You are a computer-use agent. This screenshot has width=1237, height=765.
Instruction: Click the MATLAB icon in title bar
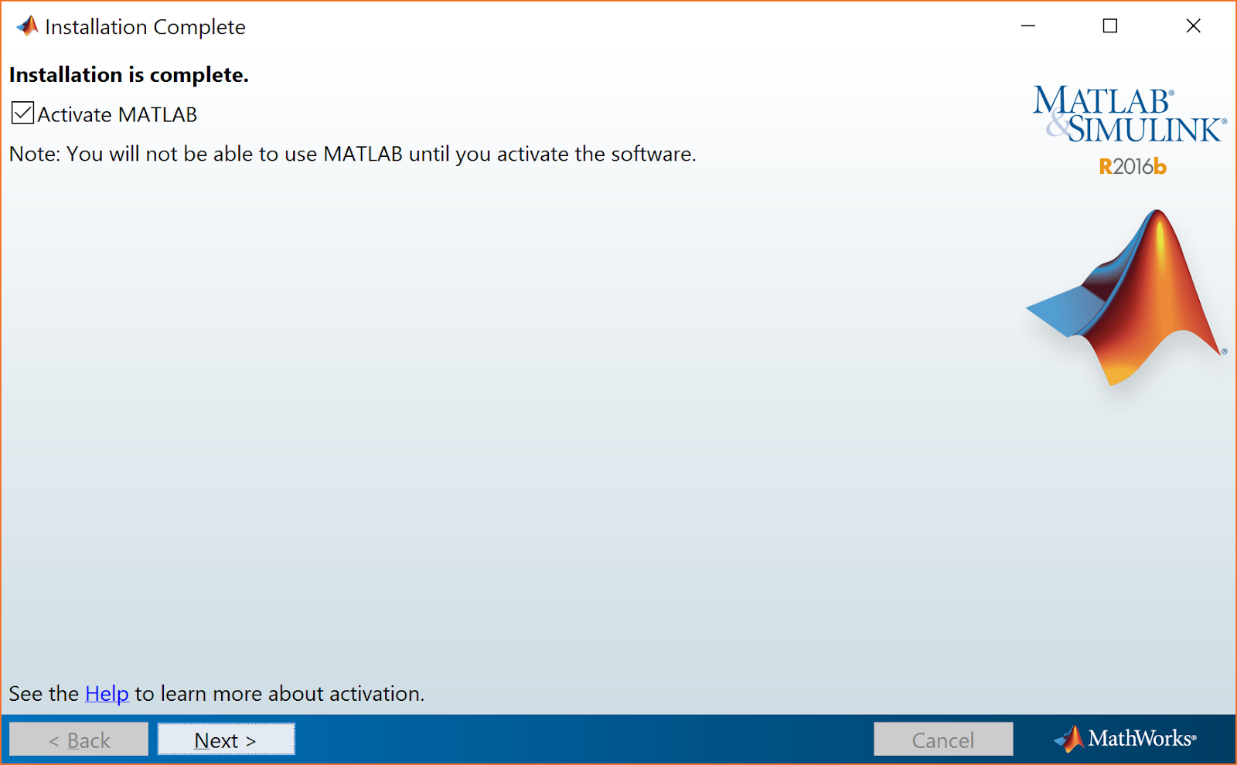[27, 26]
